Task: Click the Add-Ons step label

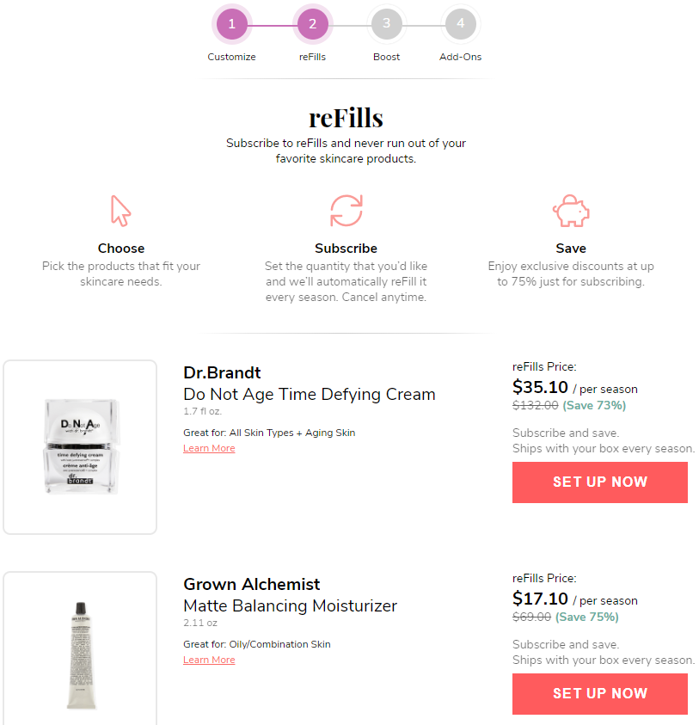Action: point(460,57)
